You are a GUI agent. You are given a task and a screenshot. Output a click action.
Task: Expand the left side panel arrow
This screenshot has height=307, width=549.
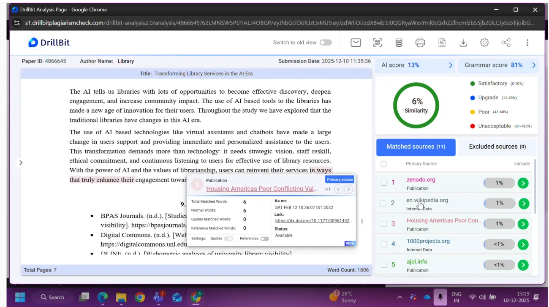tap(21, 163)
